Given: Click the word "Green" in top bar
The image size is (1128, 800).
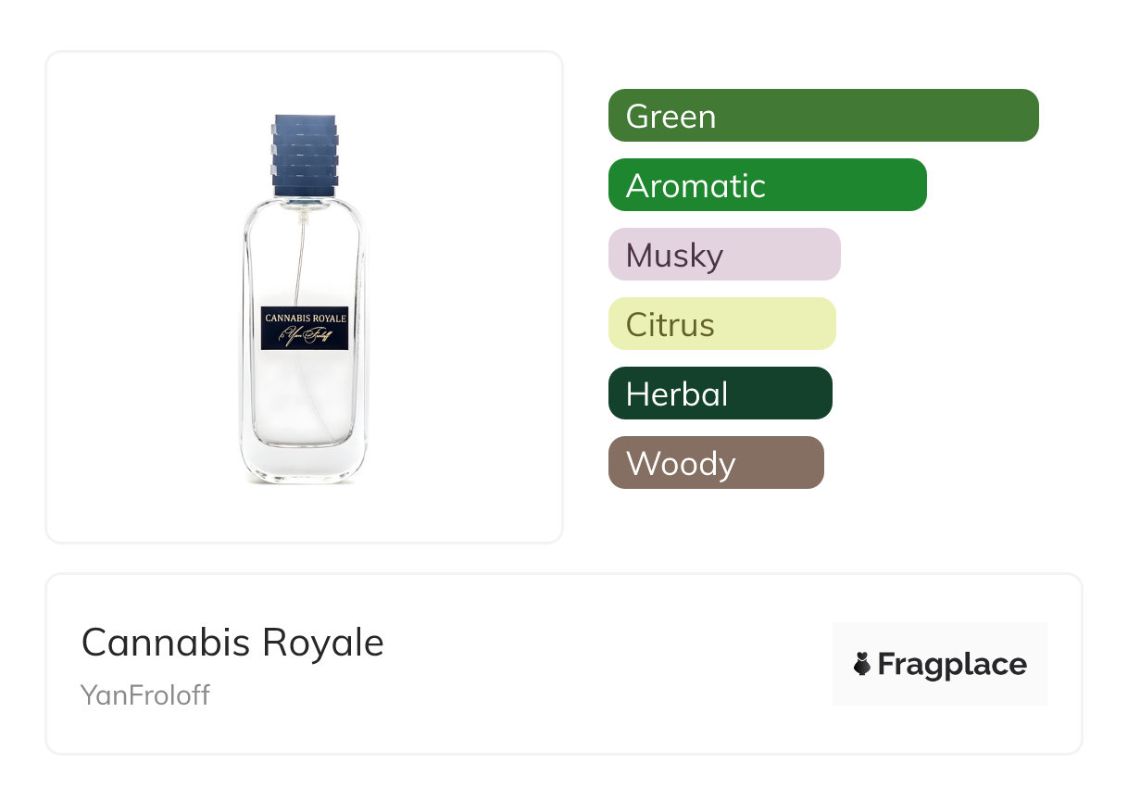Looking at the screenshot, I should point(671,117).
